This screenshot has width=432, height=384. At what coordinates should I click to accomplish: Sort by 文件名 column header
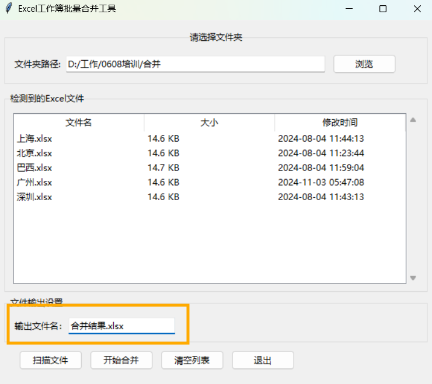79,123
